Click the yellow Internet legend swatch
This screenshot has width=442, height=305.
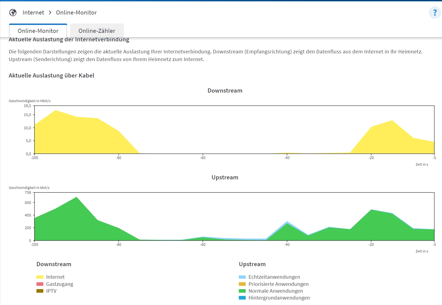click(40, 277)
